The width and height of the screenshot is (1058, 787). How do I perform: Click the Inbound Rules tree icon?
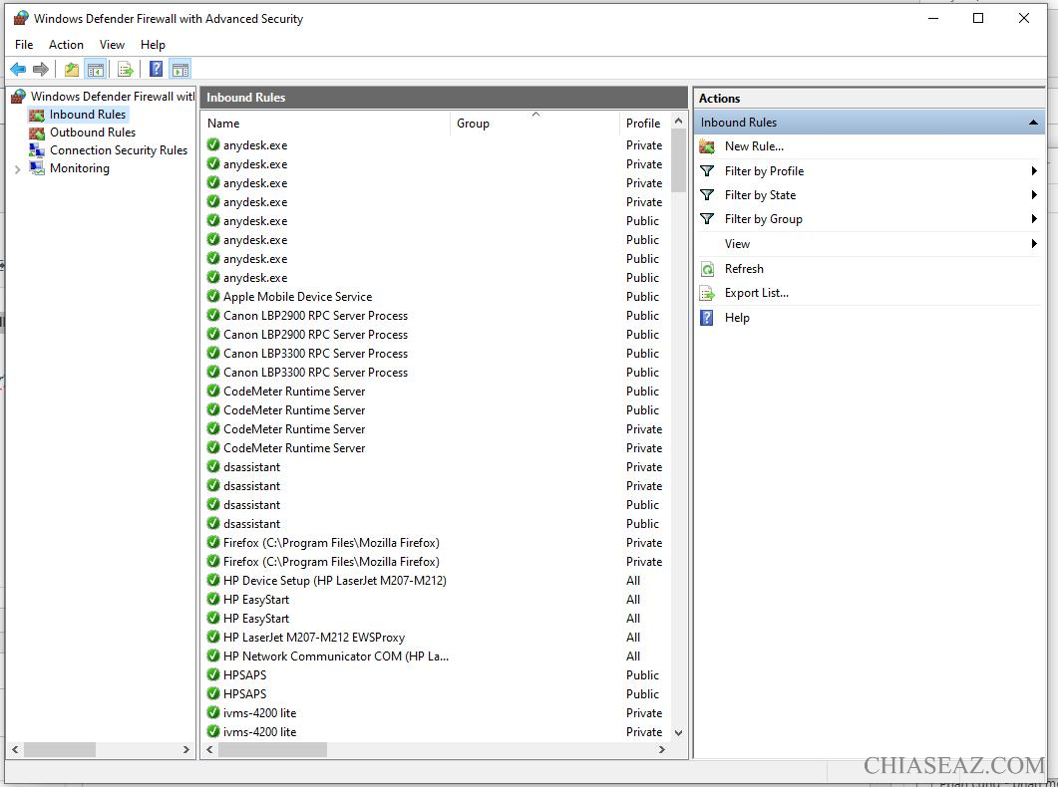[x=37, y=115]
